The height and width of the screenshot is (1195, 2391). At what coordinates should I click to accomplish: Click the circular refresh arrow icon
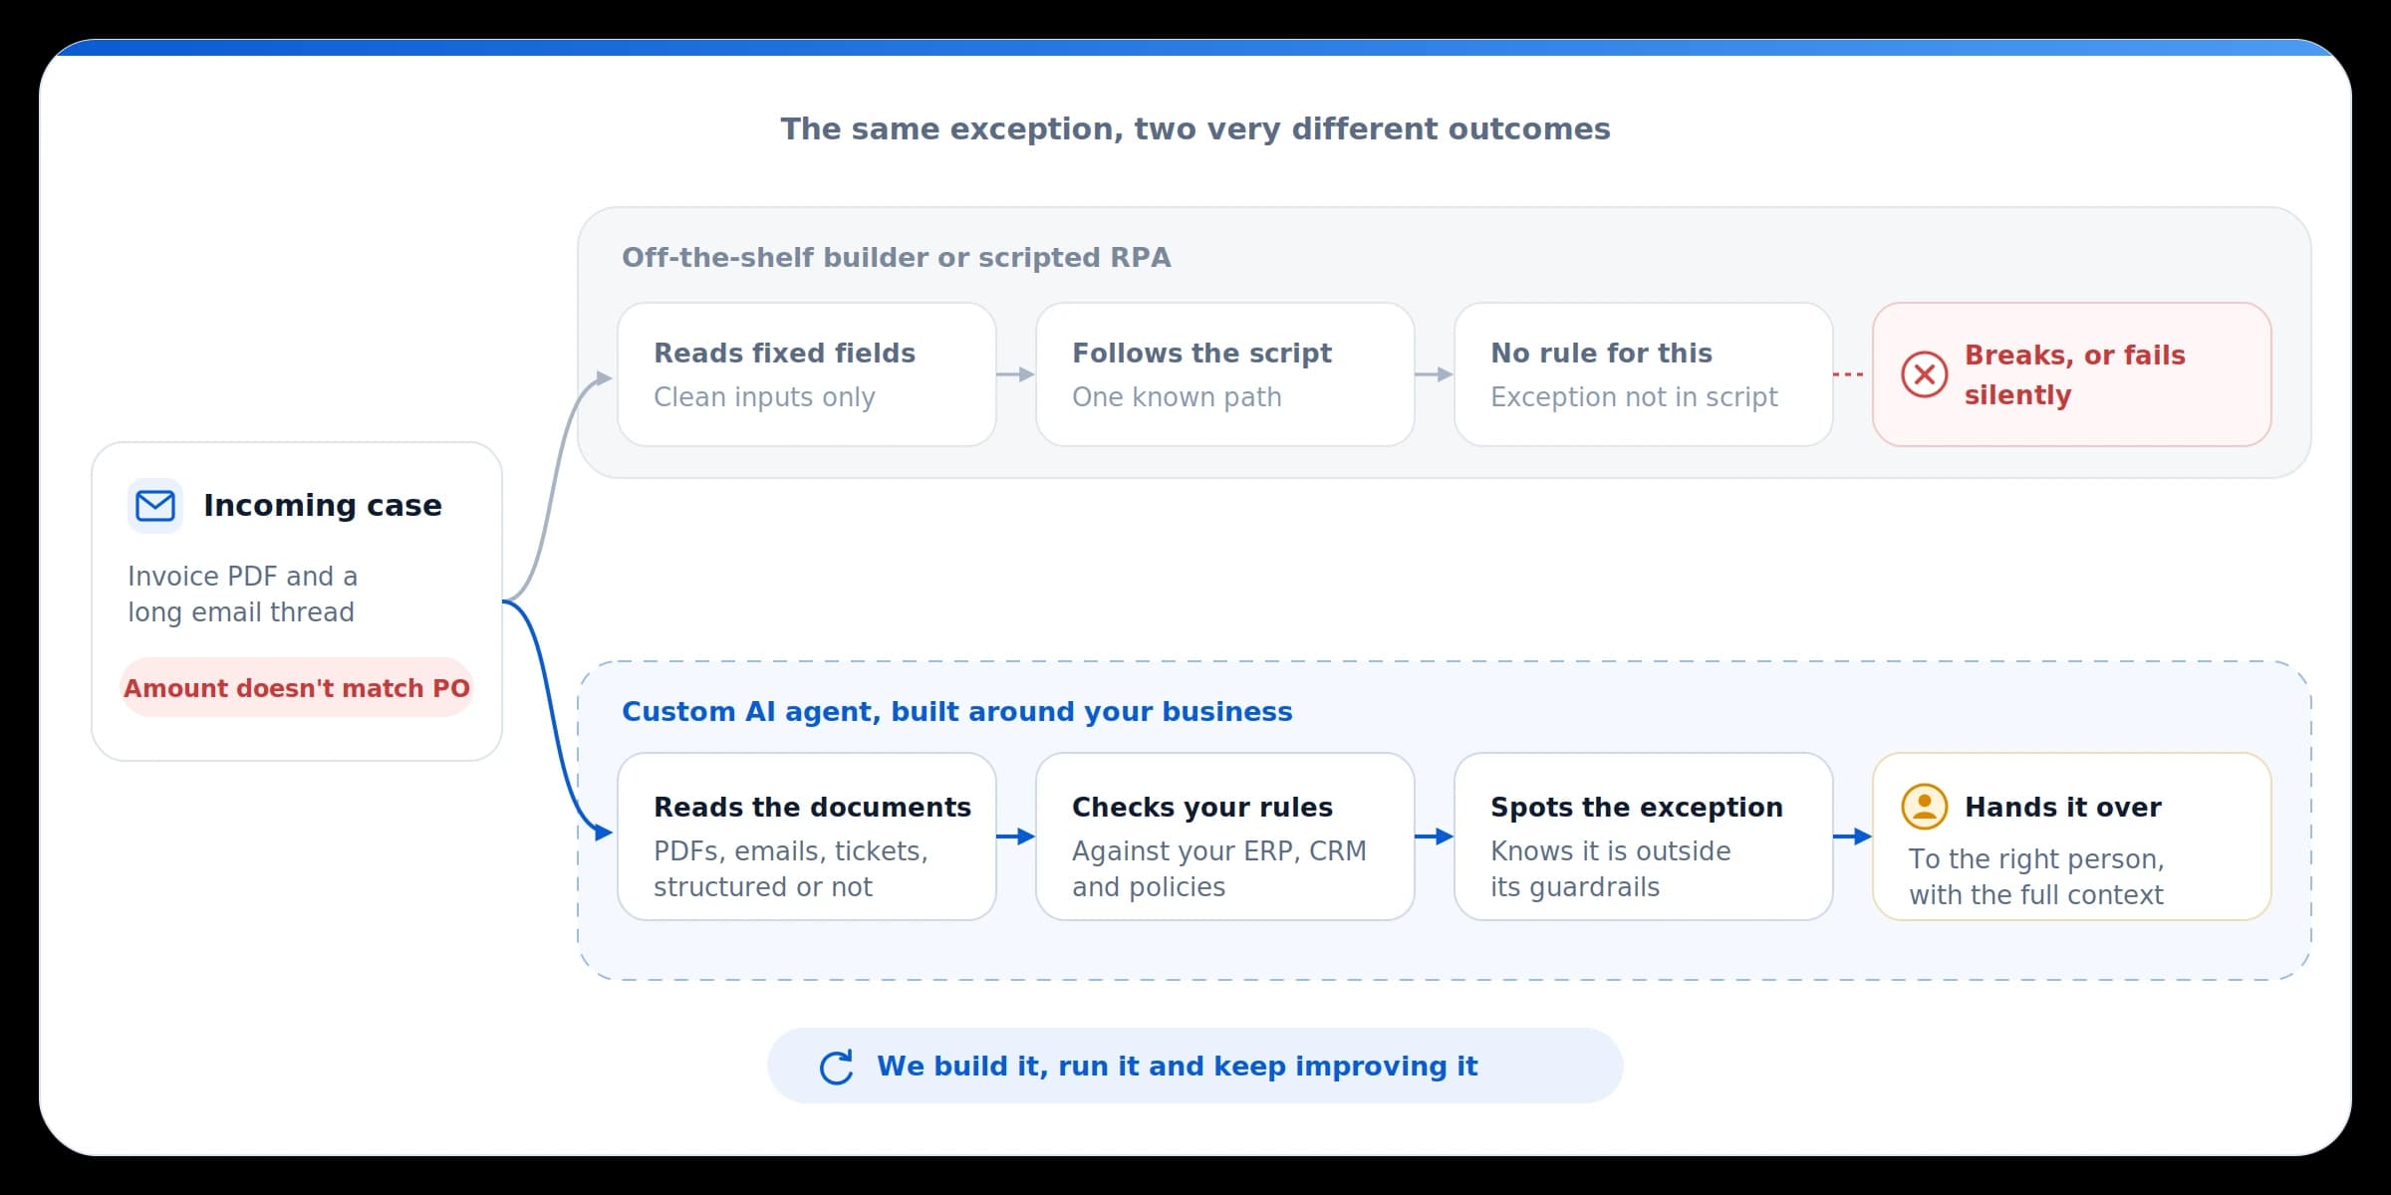pyautogui.click(x=837, y=1067)
